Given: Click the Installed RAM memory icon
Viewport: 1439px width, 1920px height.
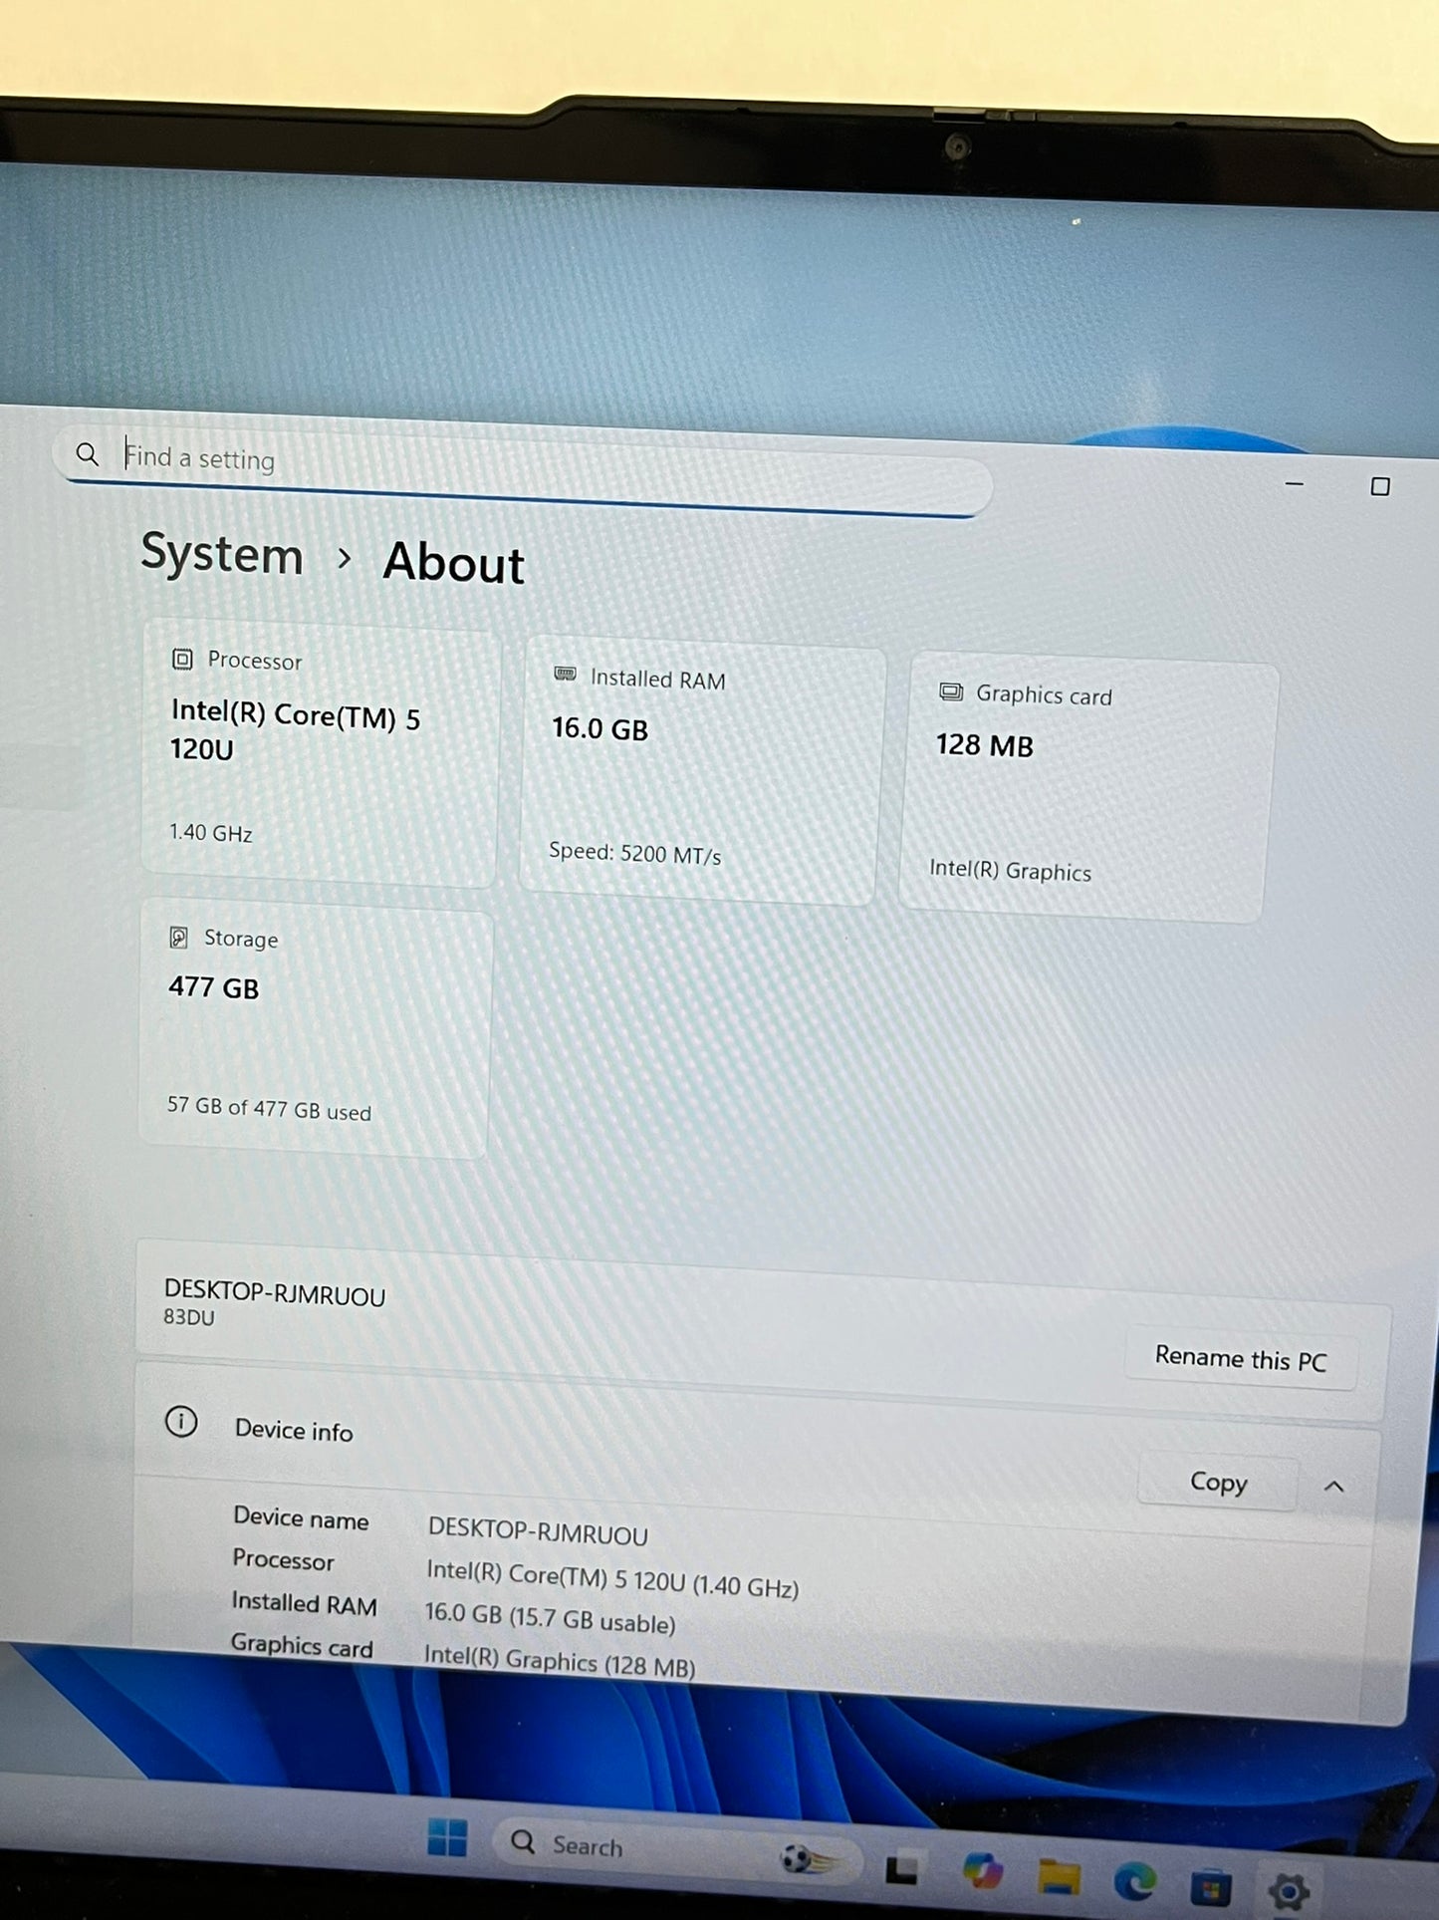Looking at the screenshot, I should pos(565,675).
